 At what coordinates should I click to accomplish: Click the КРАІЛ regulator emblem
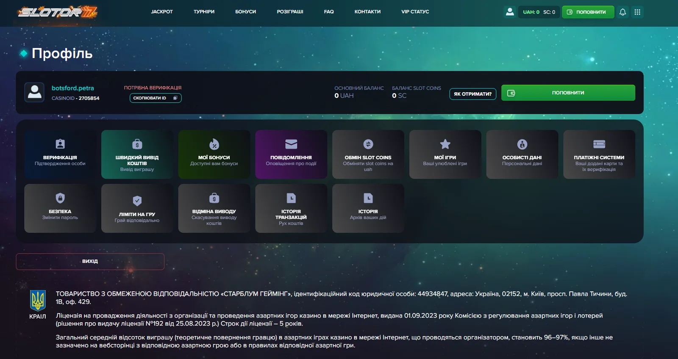click(38, 304)
